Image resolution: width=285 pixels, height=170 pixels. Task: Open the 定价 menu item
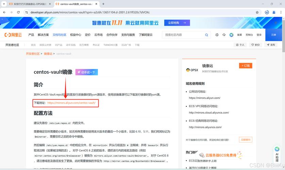click(x=88, y=35)
